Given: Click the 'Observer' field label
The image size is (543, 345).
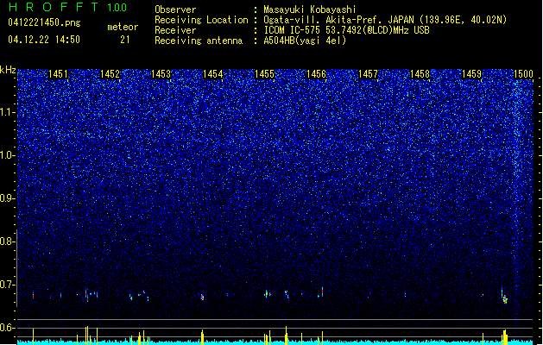Looking at the screenshot, I should click(x=175, y=9).
